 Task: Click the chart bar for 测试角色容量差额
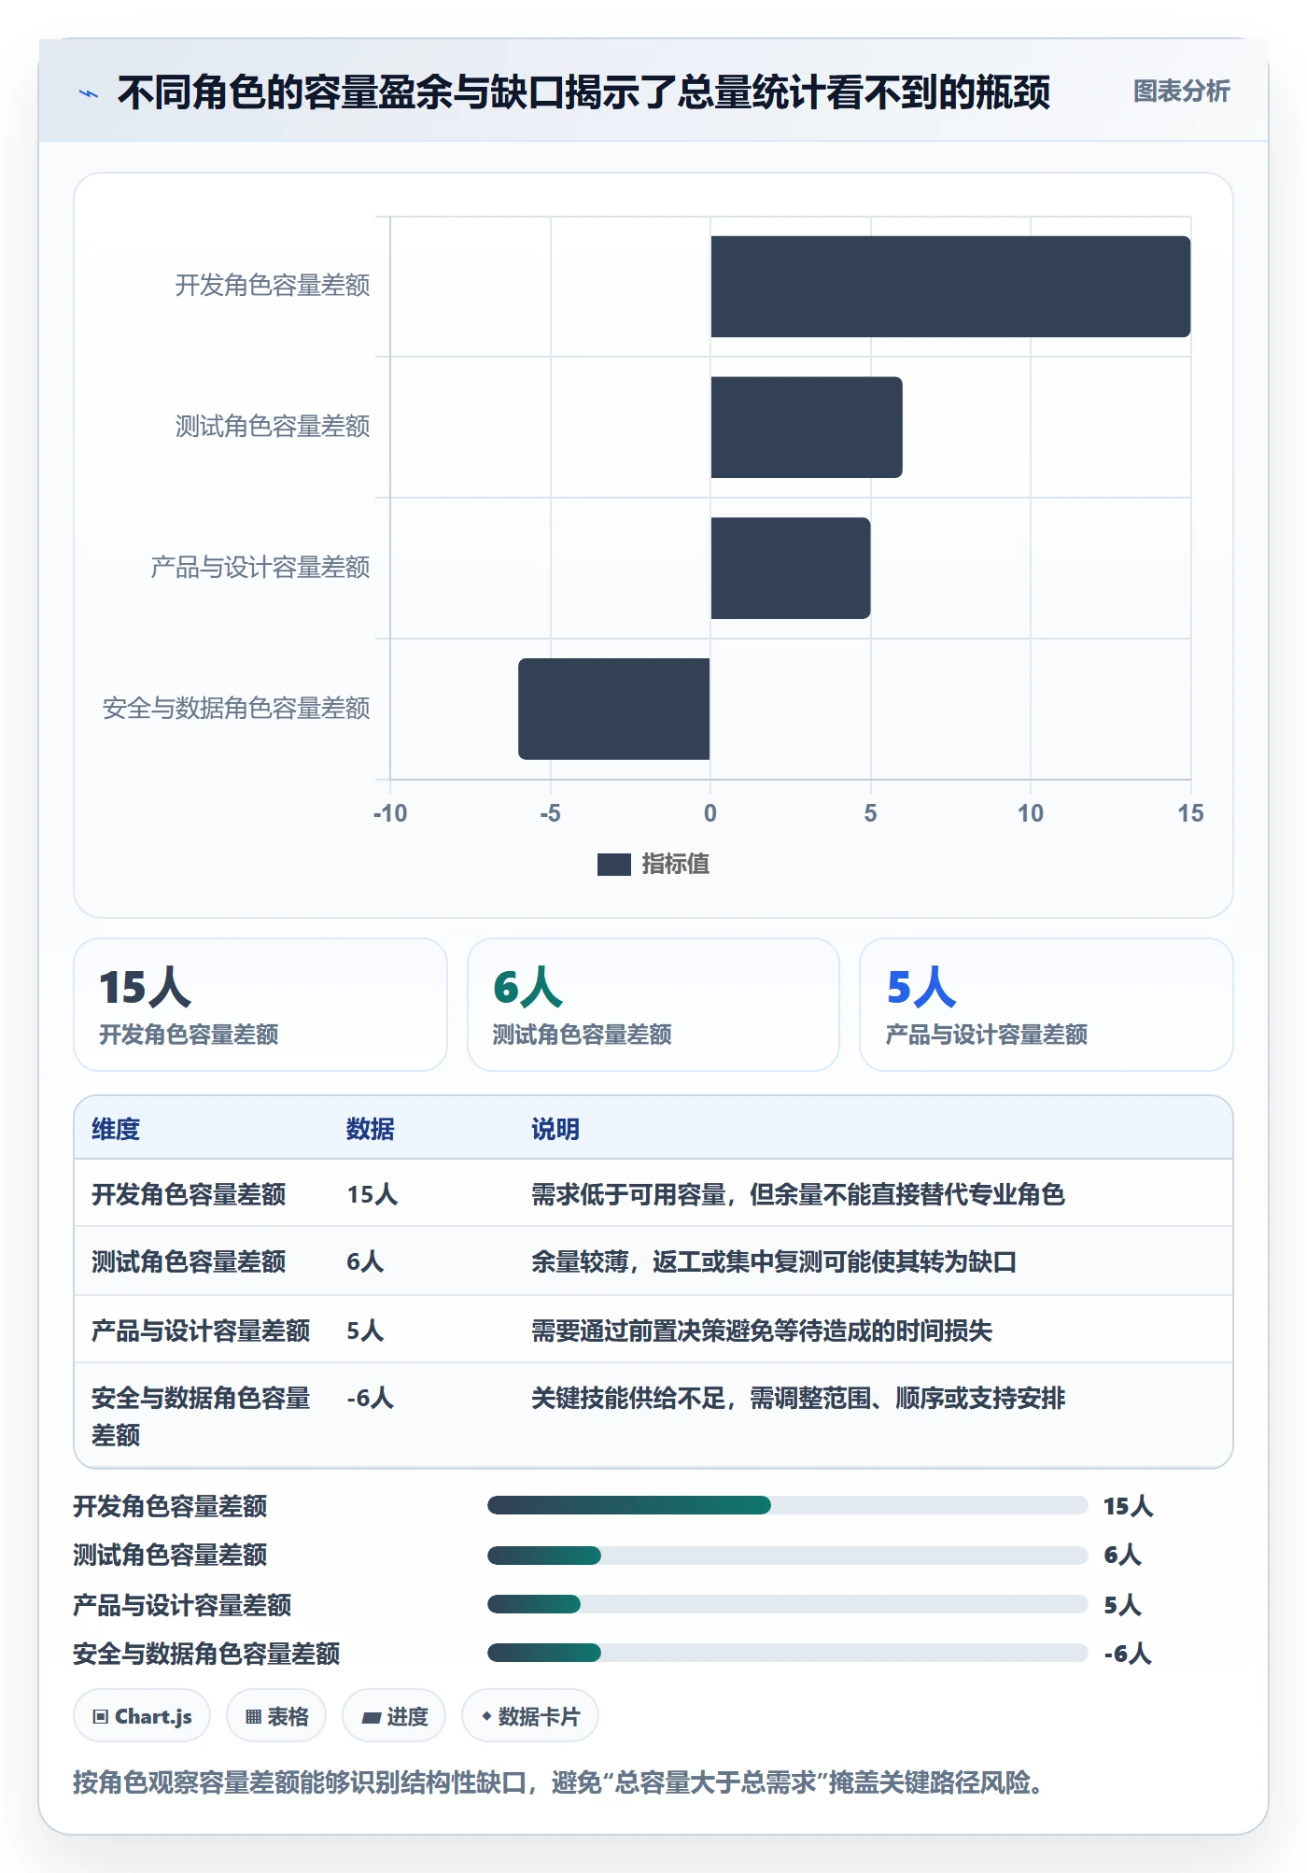point(807,428)
